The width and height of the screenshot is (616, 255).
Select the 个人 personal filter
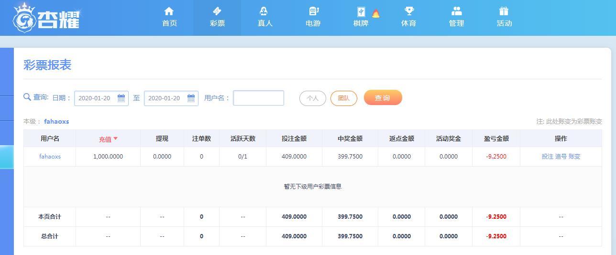(x=313, y=98)
